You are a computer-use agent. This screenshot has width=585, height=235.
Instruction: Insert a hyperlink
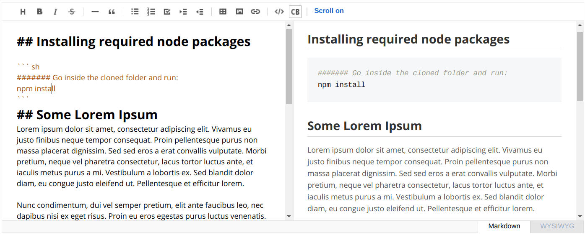click(255, 12)
